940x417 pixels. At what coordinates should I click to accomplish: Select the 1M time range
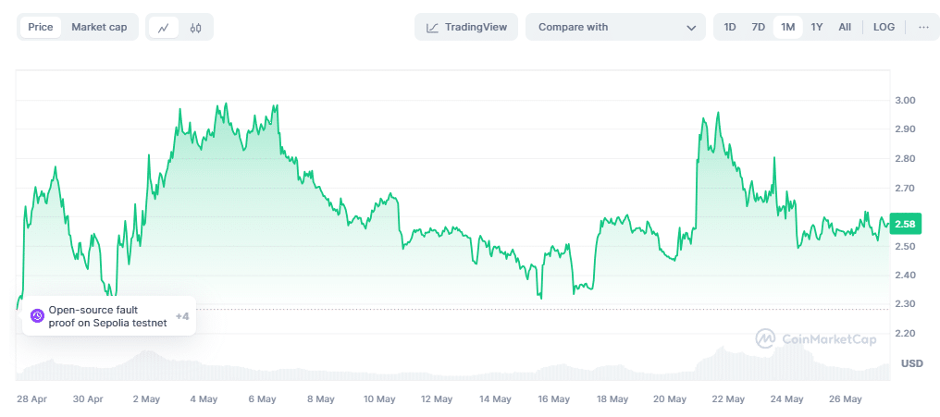click(787, 28)
